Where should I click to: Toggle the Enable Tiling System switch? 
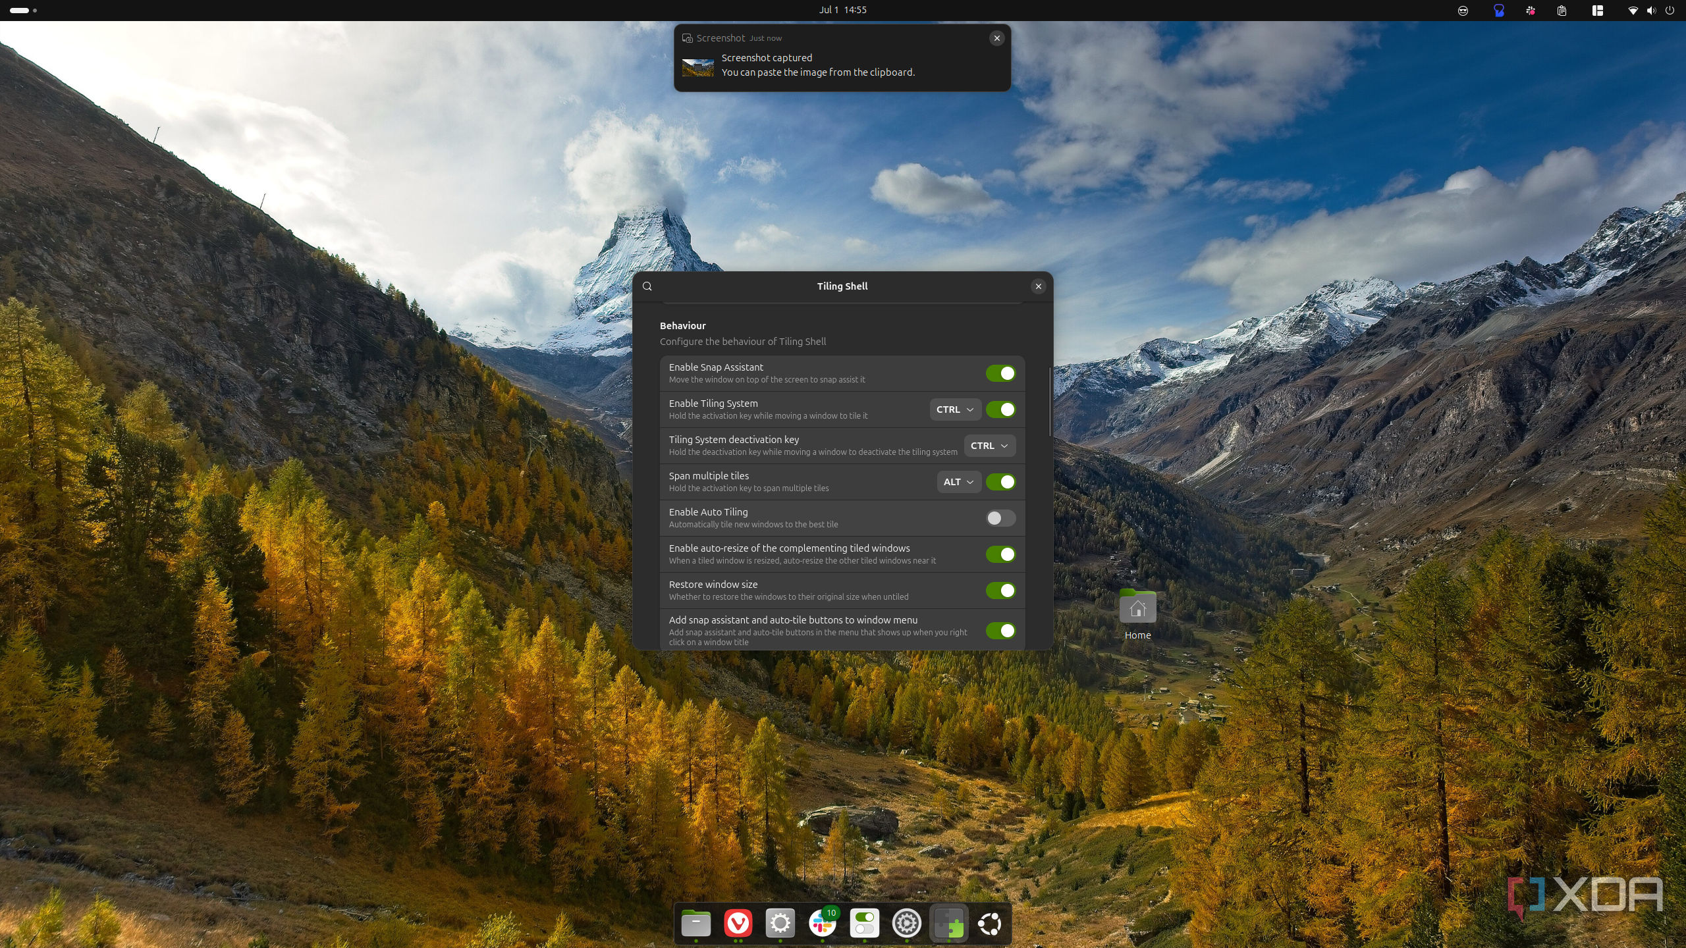pyautogui.click(x=1000, y=409)
